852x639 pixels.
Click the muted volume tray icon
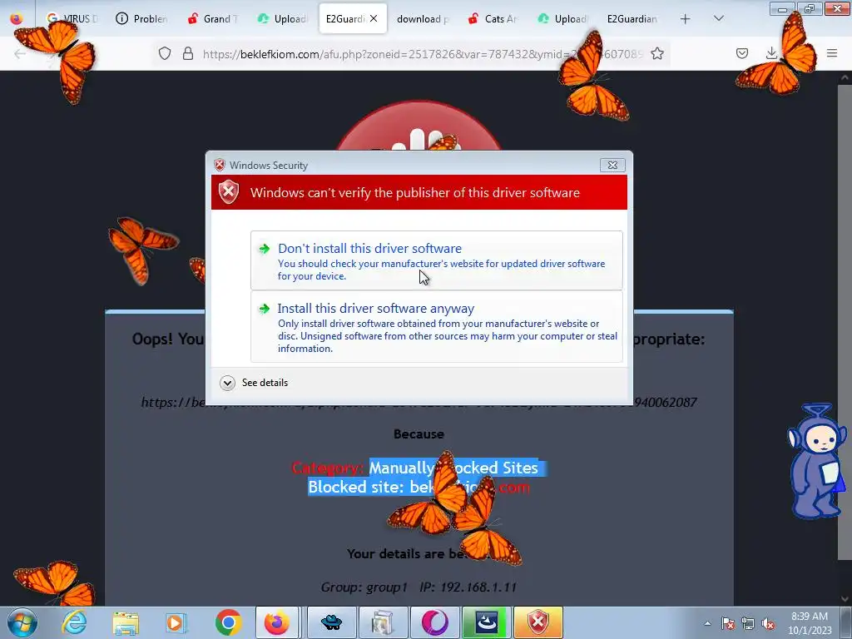(768, 623)
